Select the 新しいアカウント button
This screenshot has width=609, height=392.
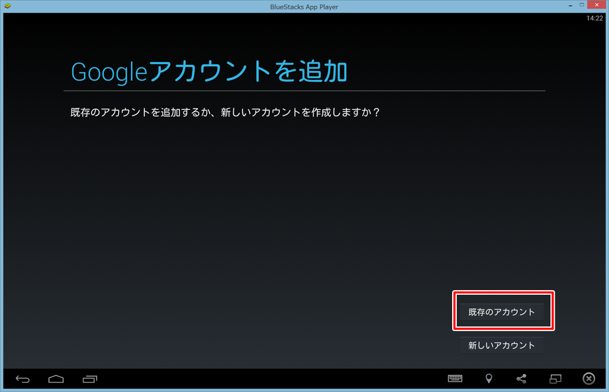point(502,345)
